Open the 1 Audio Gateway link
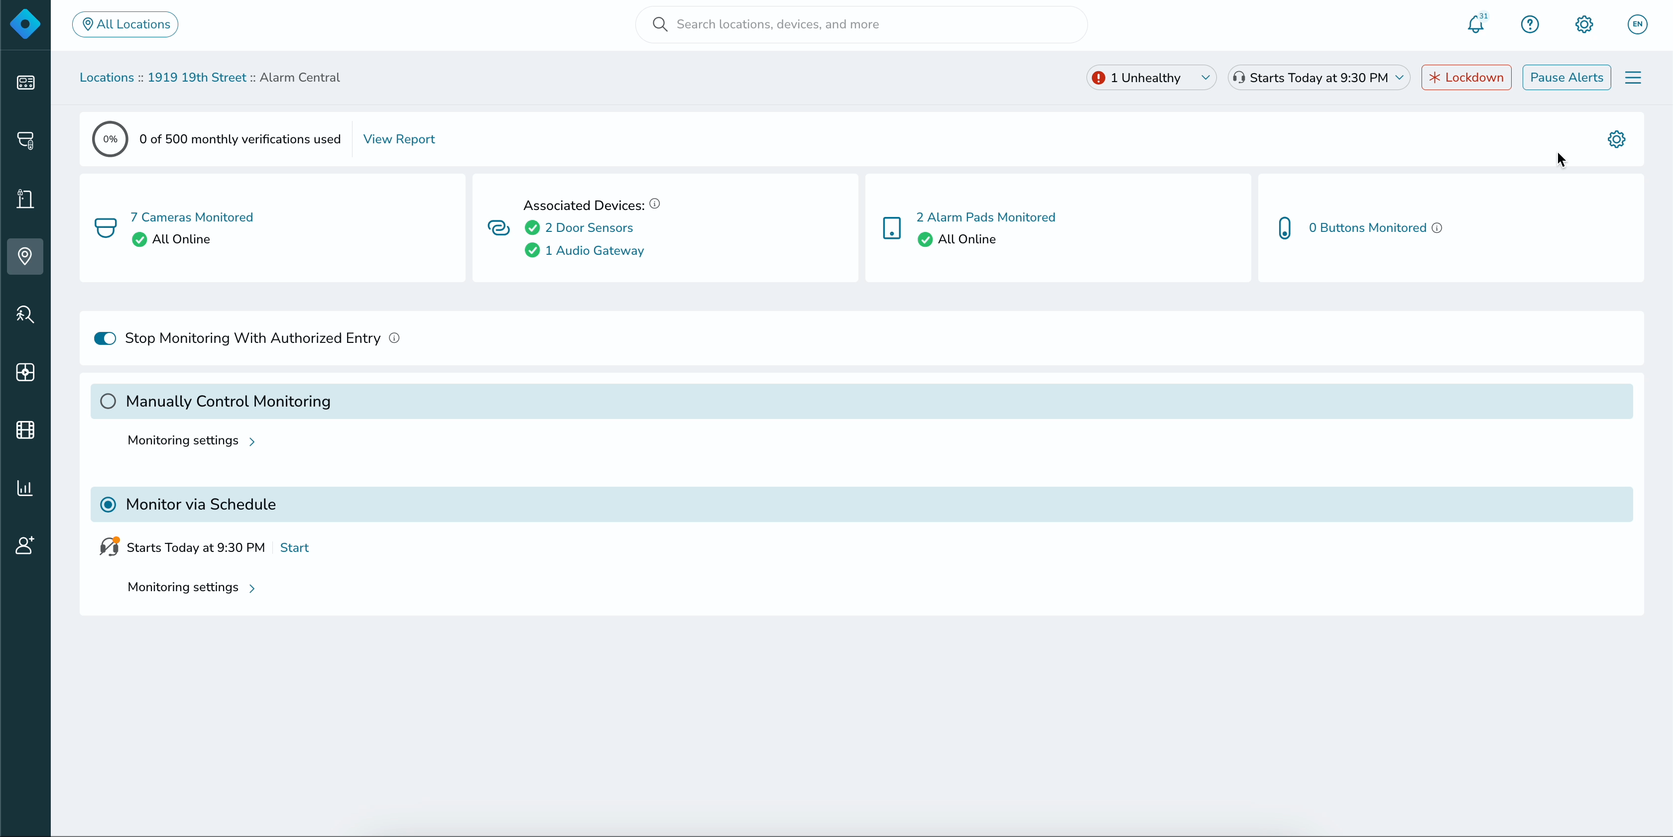The width and height of the screenshot is (1673, 837). 594,250
